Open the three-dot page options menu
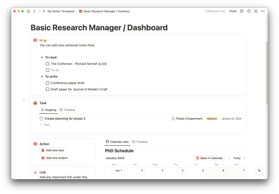The width and height of the screenshot is (279, 194). 263,11
